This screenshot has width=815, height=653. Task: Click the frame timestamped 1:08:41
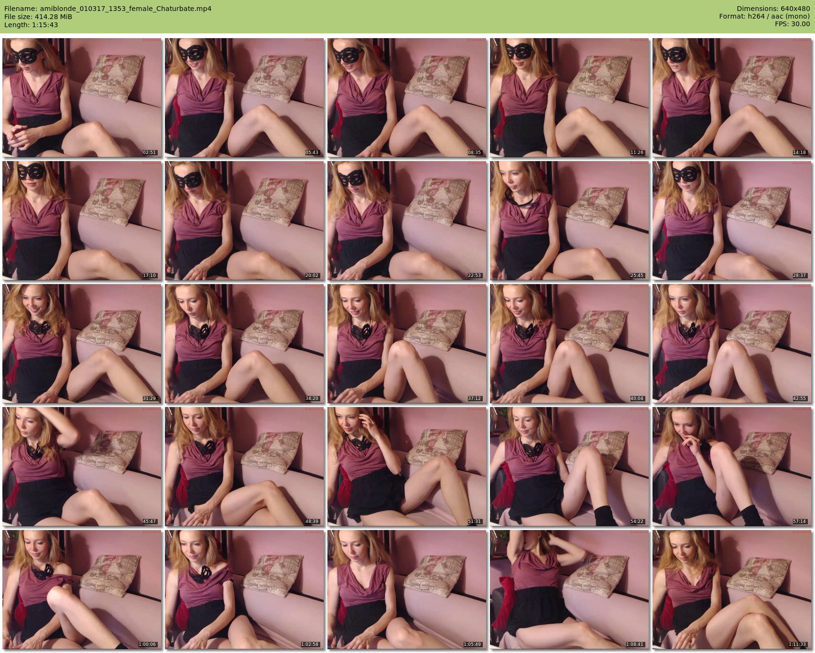[x=570, y=590]
